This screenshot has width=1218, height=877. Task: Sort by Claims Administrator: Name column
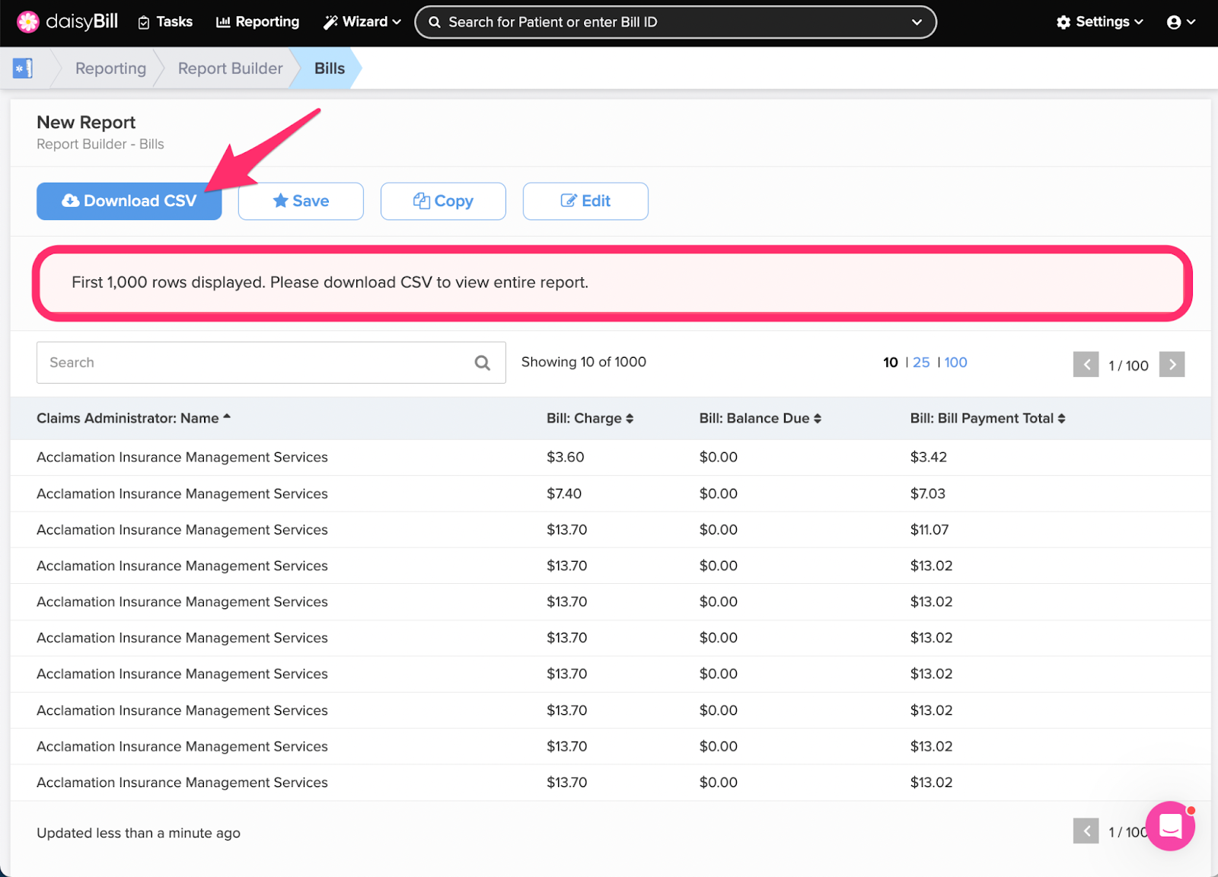(133, 418)
